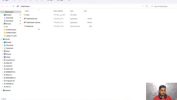
Task: Go up one folder level
Action: pos(14,6)
